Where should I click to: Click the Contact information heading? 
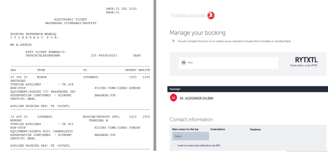191,120
